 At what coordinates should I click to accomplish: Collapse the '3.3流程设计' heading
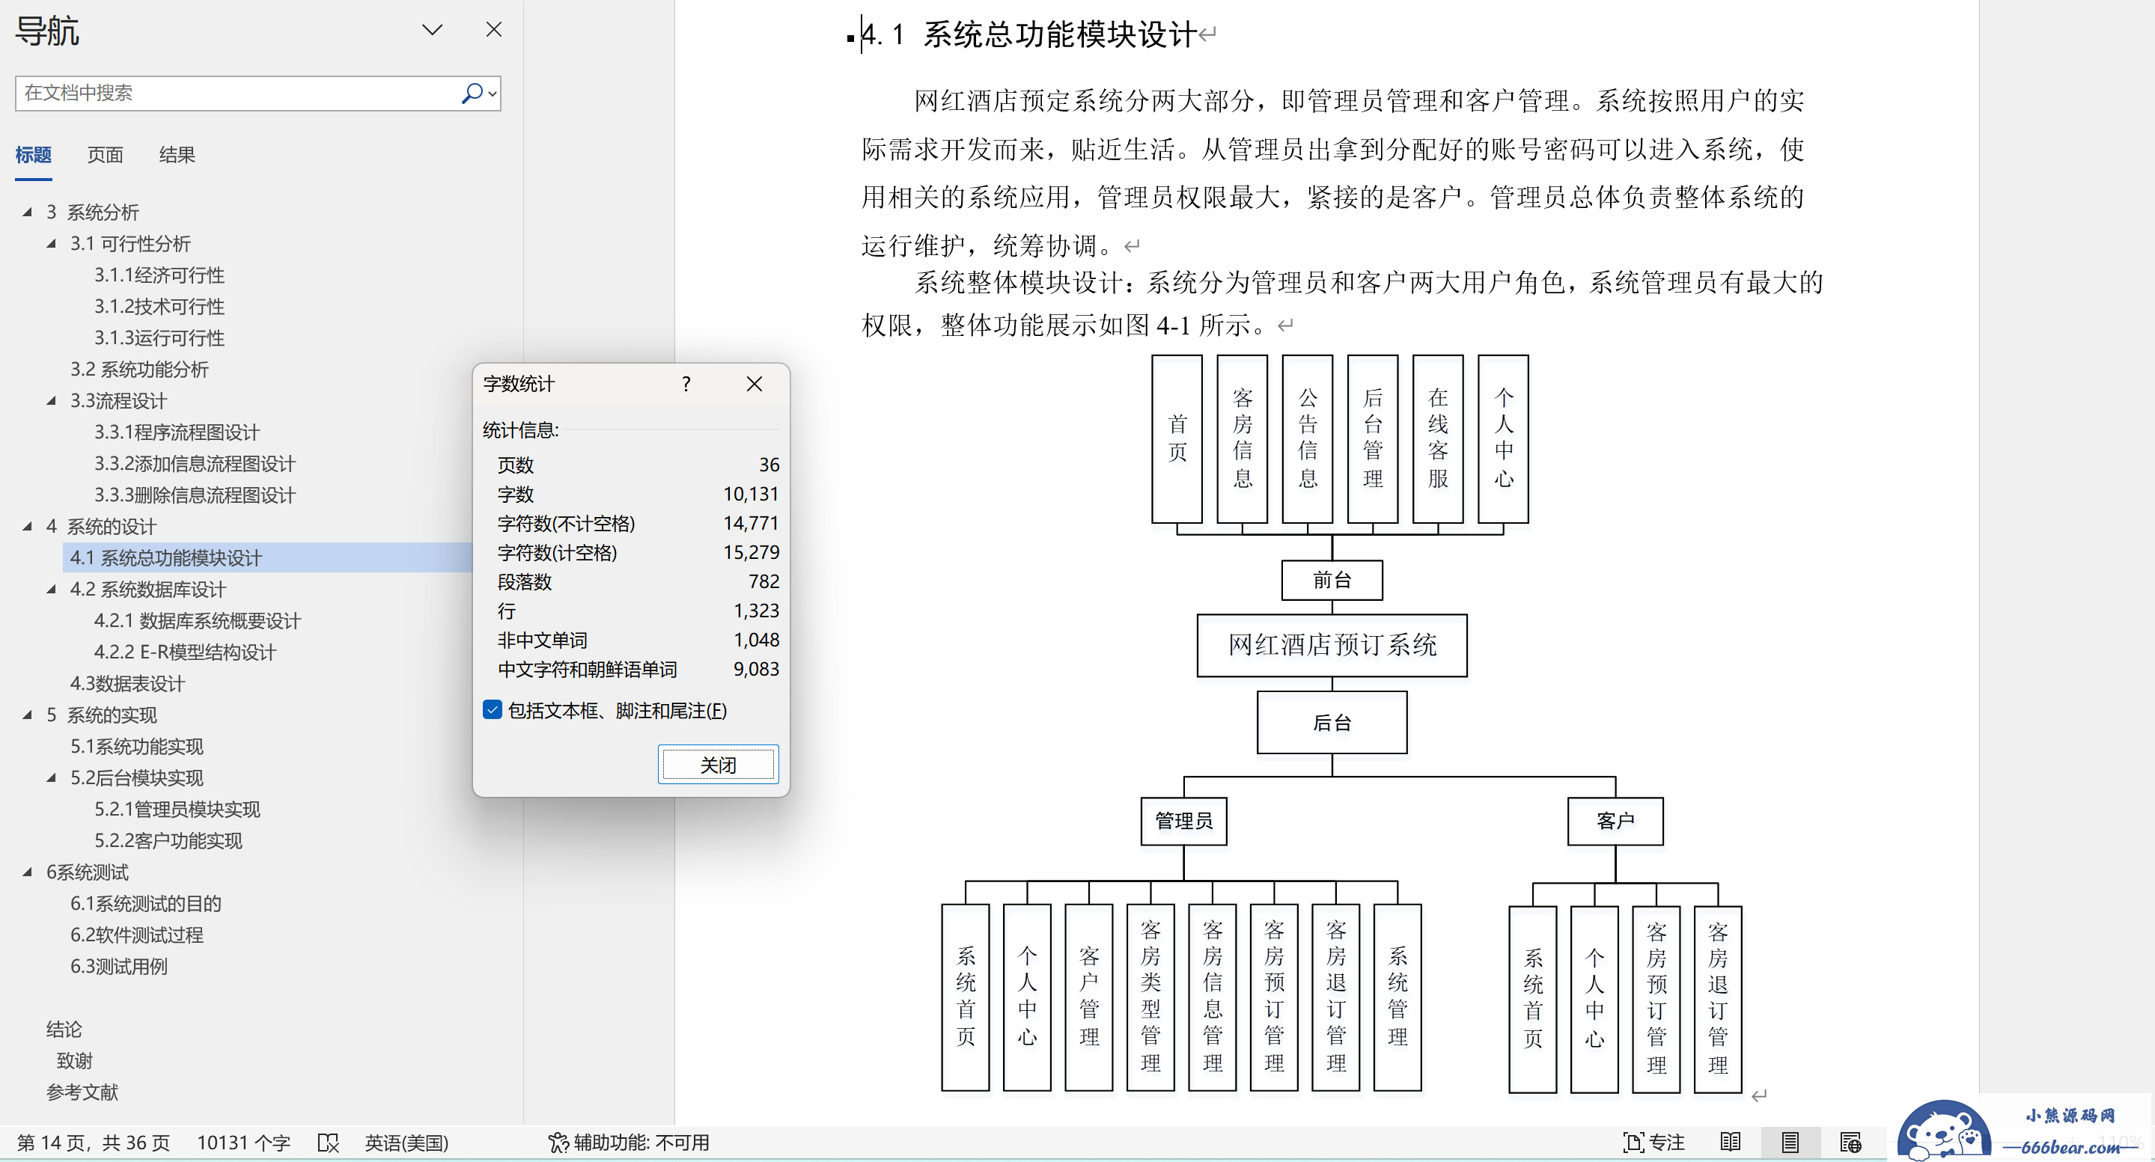coord(52,401)
